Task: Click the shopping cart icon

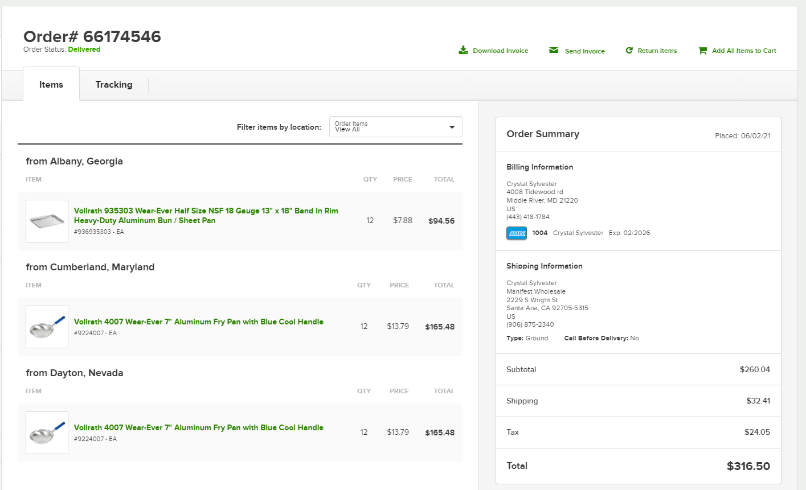Action: click(x=702, y=50)
